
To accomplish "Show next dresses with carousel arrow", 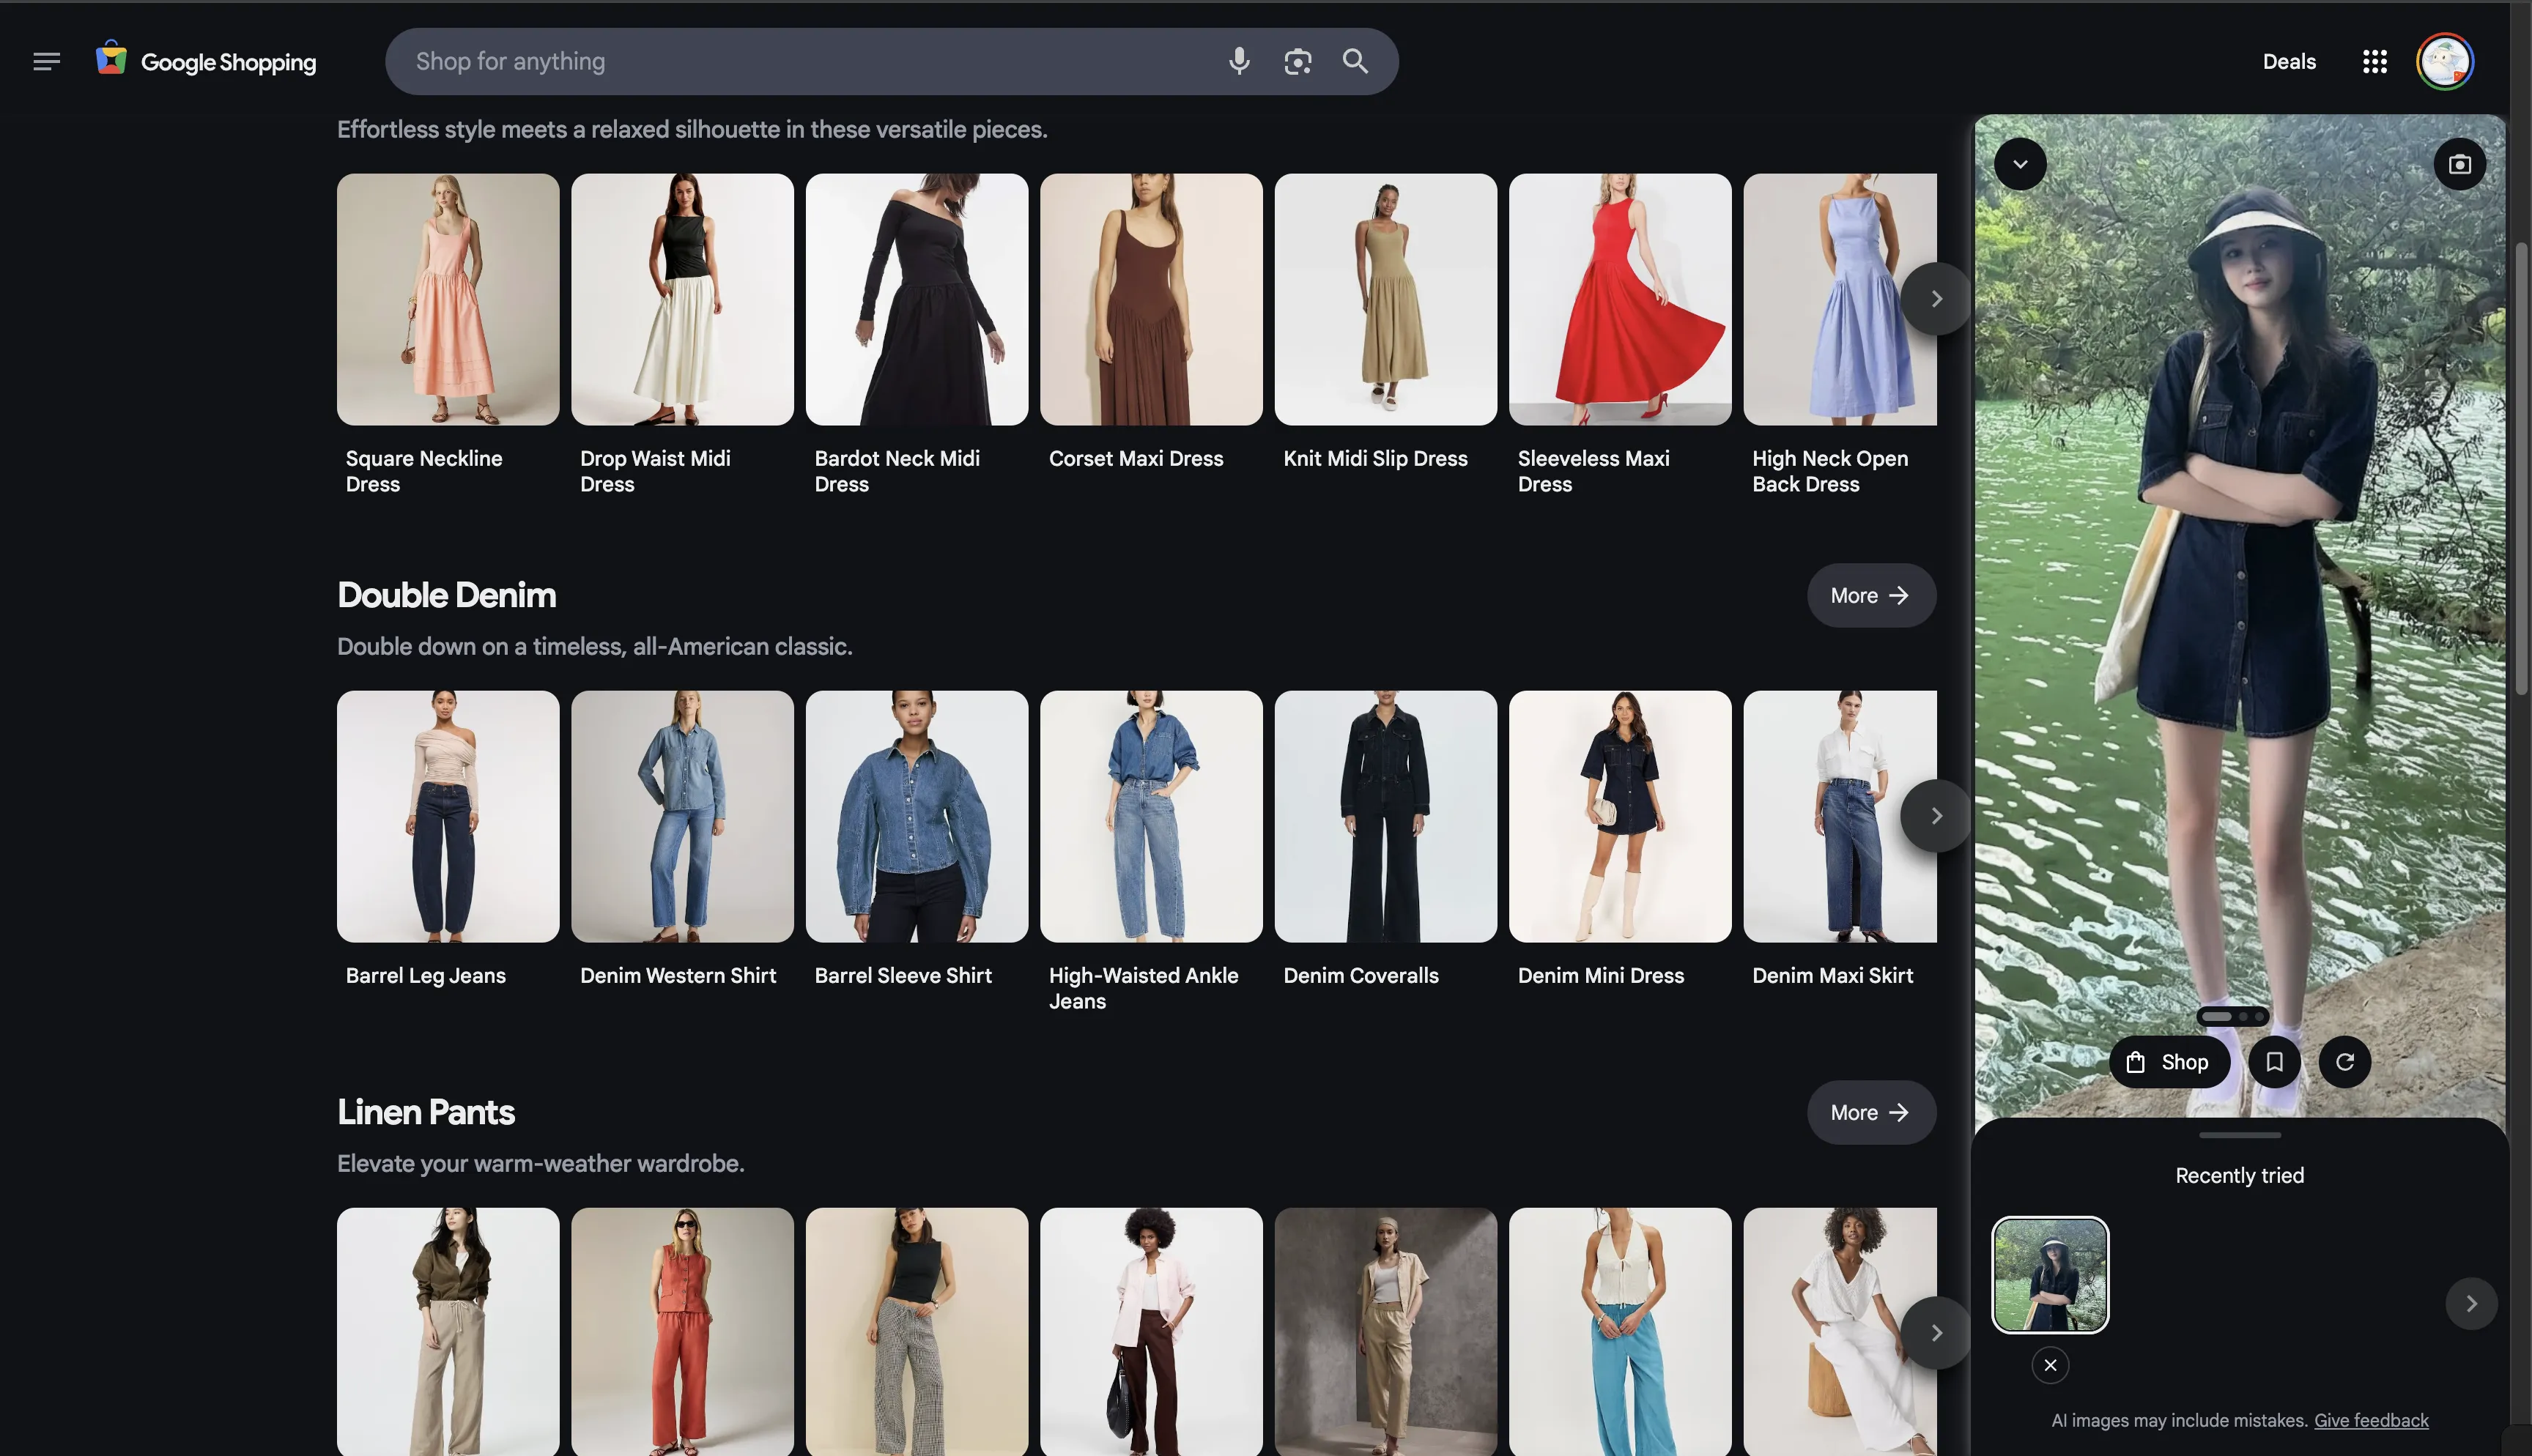I will coord(1936,299).
